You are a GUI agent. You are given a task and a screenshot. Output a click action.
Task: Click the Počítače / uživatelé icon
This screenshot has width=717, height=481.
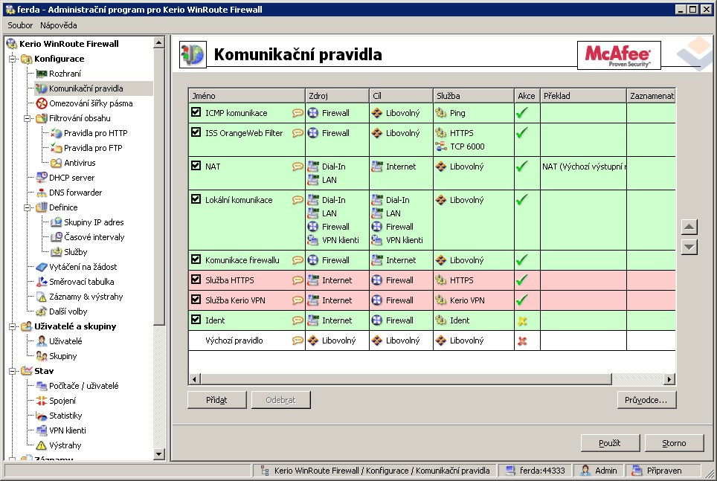click(x=42, y=386)
